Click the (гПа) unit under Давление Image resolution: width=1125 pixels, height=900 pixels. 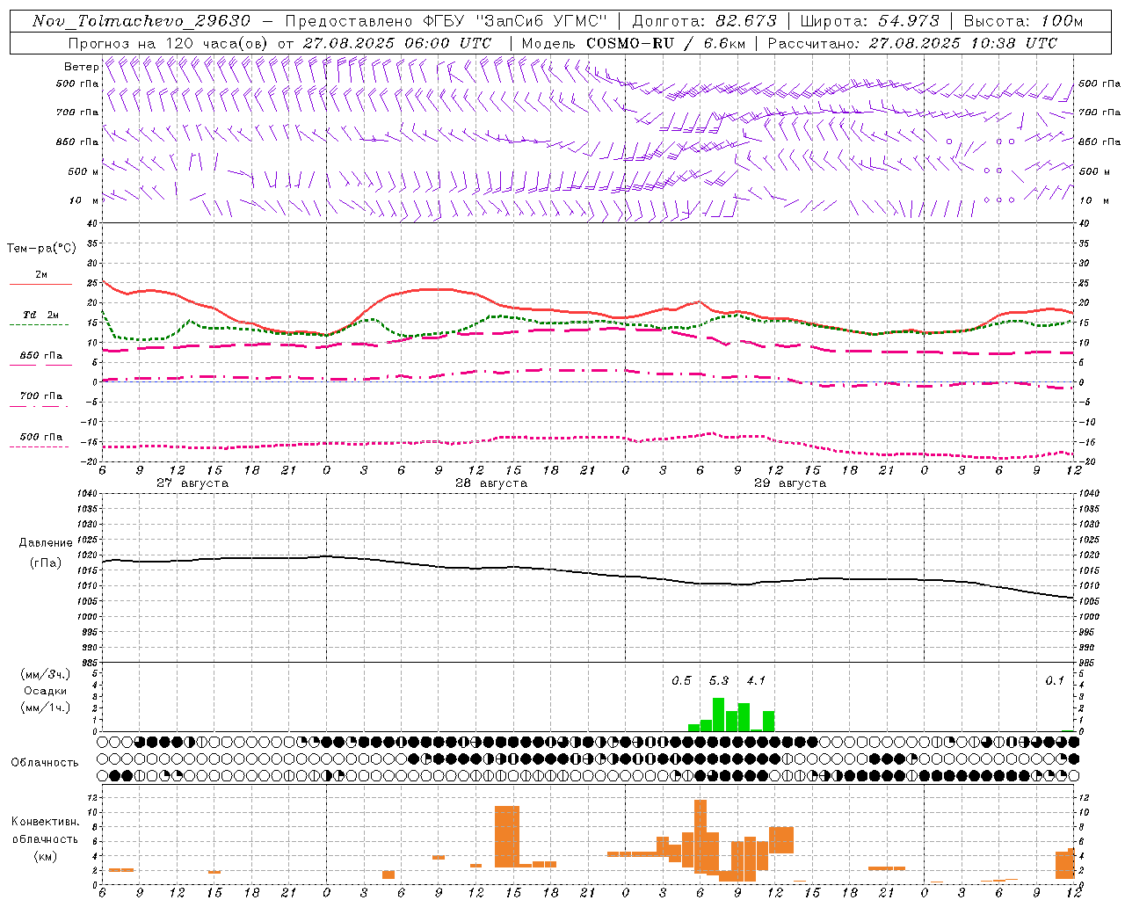pos(46,562)
